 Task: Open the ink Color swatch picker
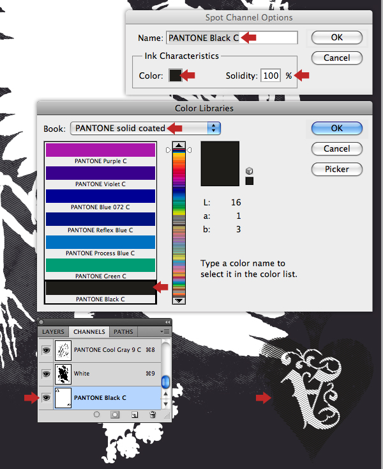click(x=176, y=76)
